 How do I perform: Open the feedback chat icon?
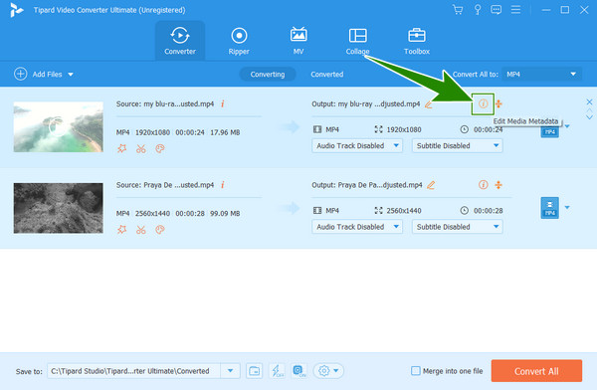(x=496, y=10)
